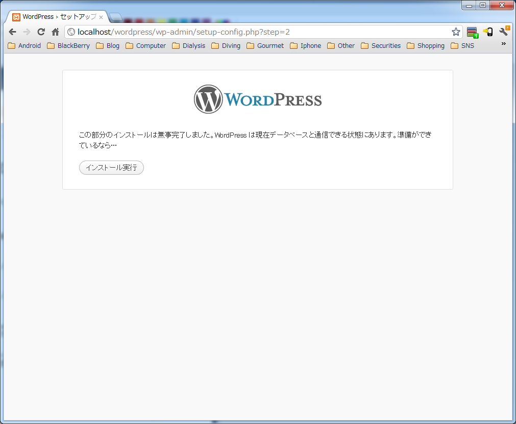516x424 pixels.
Task: Open the wrench settings menu
Action: point(504,31)
